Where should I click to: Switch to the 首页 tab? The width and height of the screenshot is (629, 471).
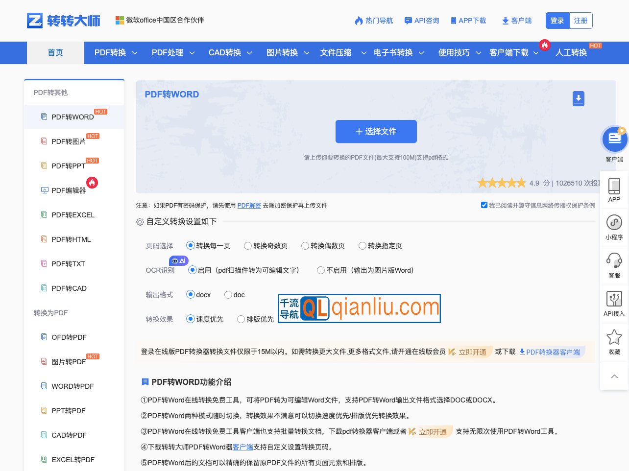coord(55,53)
